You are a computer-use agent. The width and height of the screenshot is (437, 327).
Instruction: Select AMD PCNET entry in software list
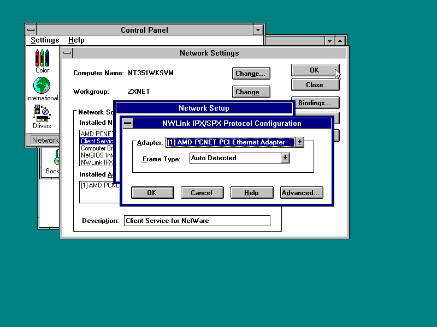coord(97,134)
